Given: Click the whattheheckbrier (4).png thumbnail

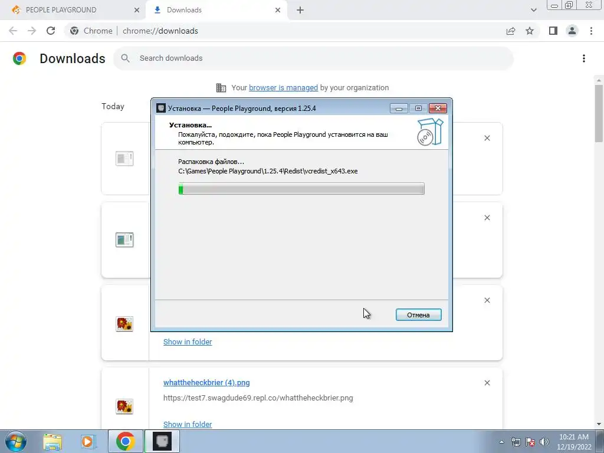Looking at the screenshot, I should (124, 406).
